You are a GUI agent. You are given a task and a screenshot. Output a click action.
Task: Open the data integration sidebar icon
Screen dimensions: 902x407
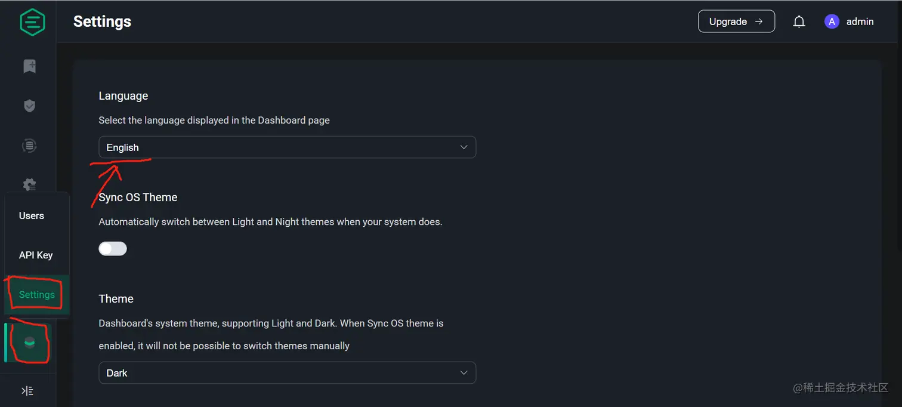pos(29,145)
